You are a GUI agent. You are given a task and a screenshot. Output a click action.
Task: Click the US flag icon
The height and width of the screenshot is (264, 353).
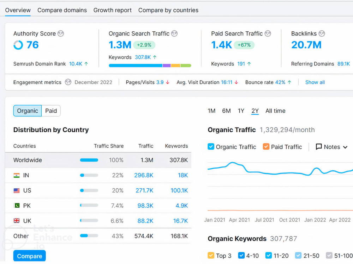pos(17,190)
